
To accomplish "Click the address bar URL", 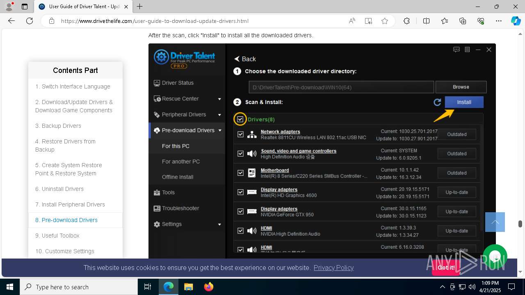I will click(155, 21).
